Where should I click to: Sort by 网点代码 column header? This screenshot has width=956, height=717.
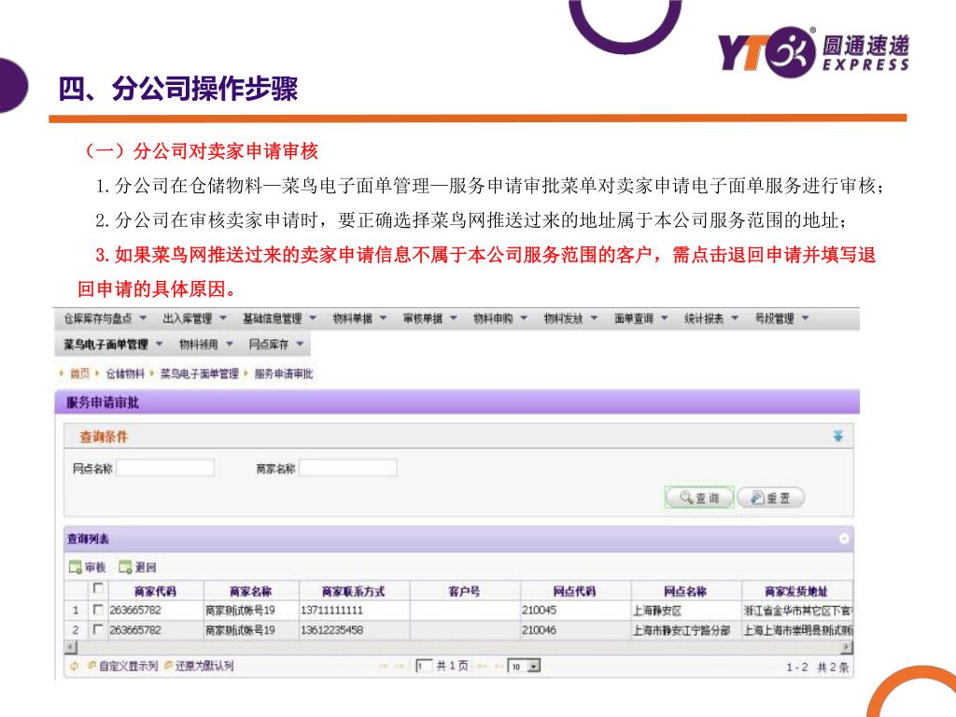[575, 591]
